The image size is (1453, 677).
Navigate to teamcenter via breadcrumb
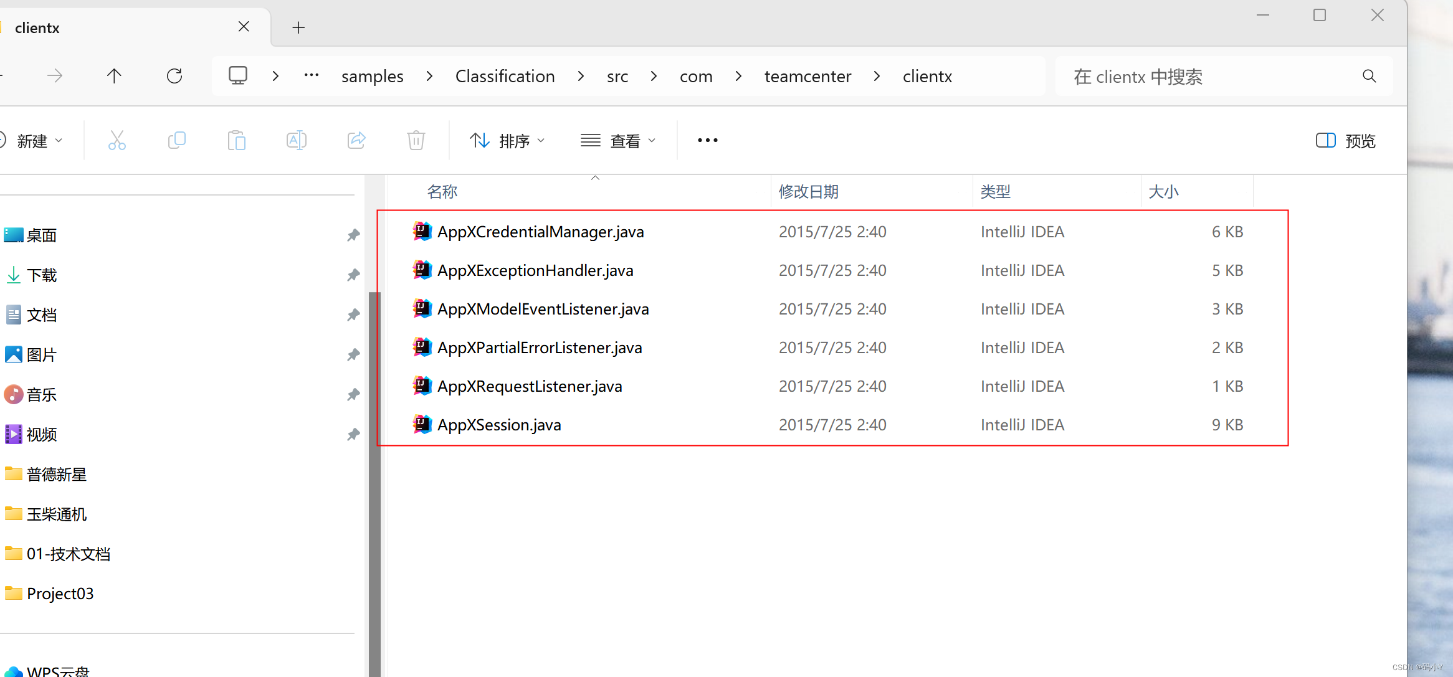point(807,75)
